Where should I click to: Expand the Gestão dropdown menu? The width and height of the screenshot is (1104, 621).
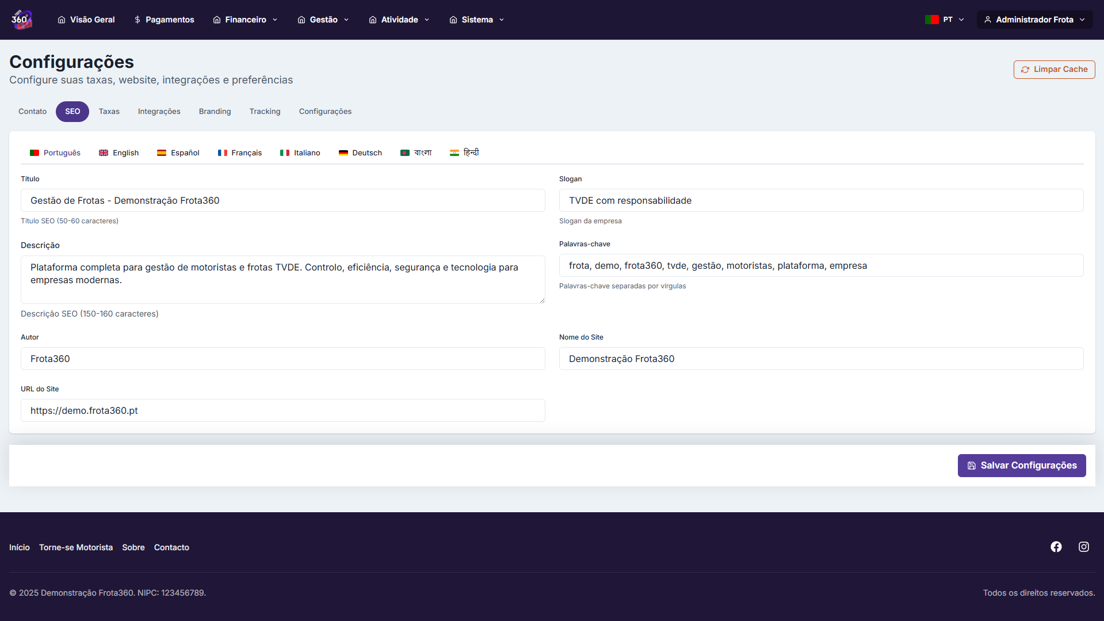[x=323, y=20]
